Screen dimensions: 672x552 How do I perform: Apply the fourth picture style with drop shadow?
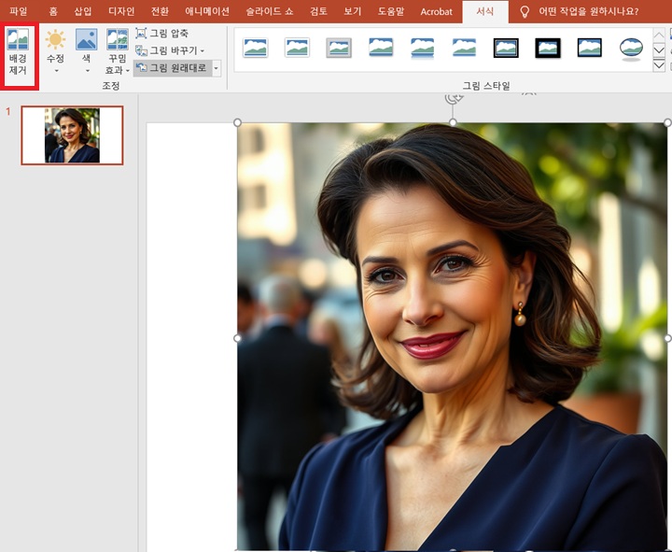click(x=381, y=48)
